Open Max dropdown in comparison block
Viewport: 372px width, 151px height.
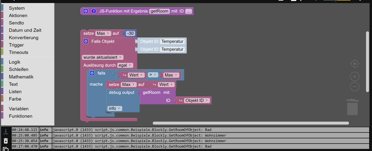coord(172,75)
